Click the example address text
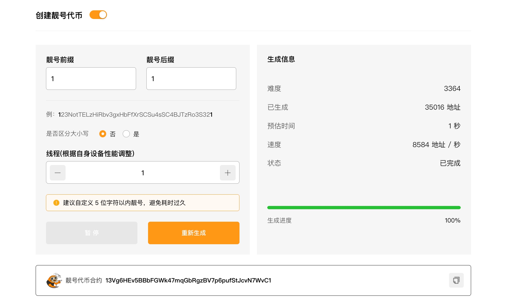The width and height of the screenshot is (510, 305). tap(135, 115)
